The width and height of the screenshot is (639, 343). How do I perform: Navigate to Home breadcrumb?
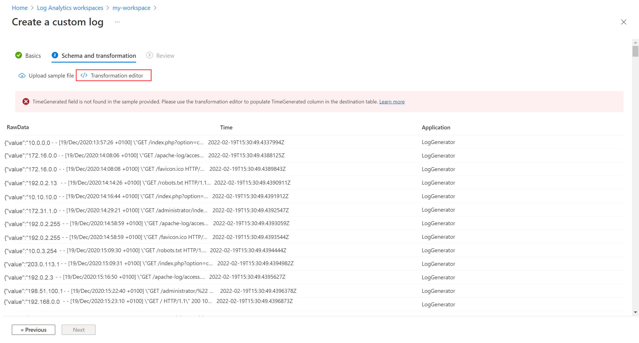(x=20, y=8)
